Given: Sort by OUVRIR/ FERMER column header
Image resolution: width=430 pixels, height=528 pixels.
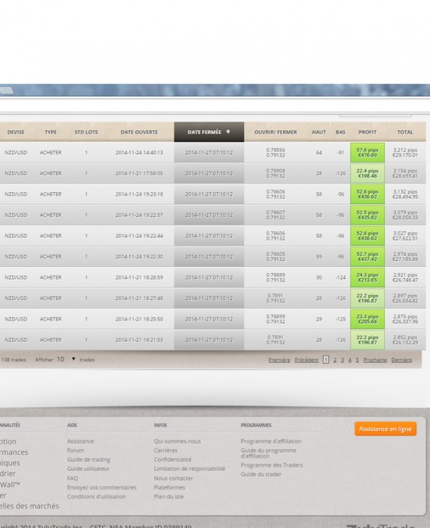Looking at the screenshot, I should (275, 132).
